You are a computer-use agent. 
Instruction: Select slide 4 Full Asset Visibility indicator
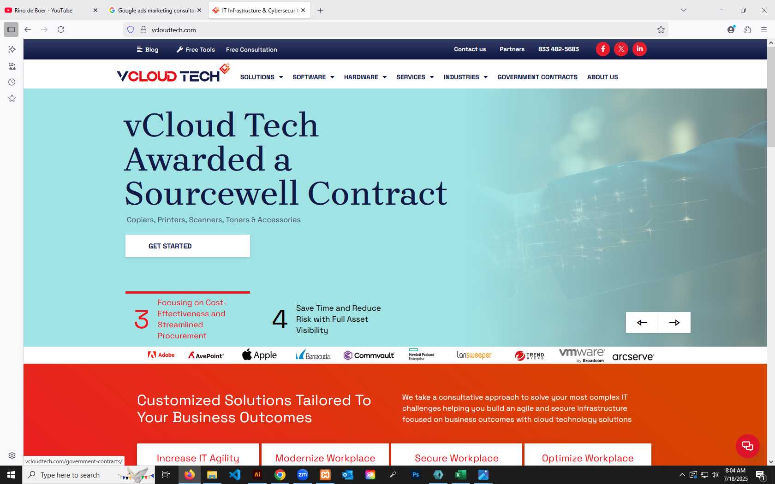(328, 319)
